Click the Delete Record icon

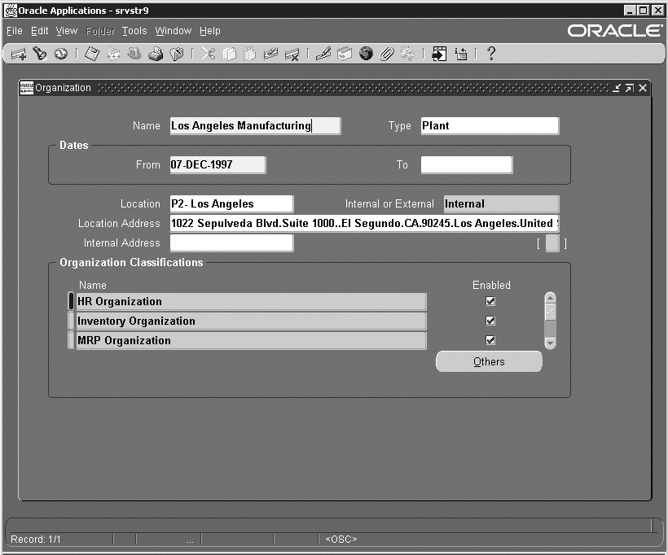pos(292,54)
